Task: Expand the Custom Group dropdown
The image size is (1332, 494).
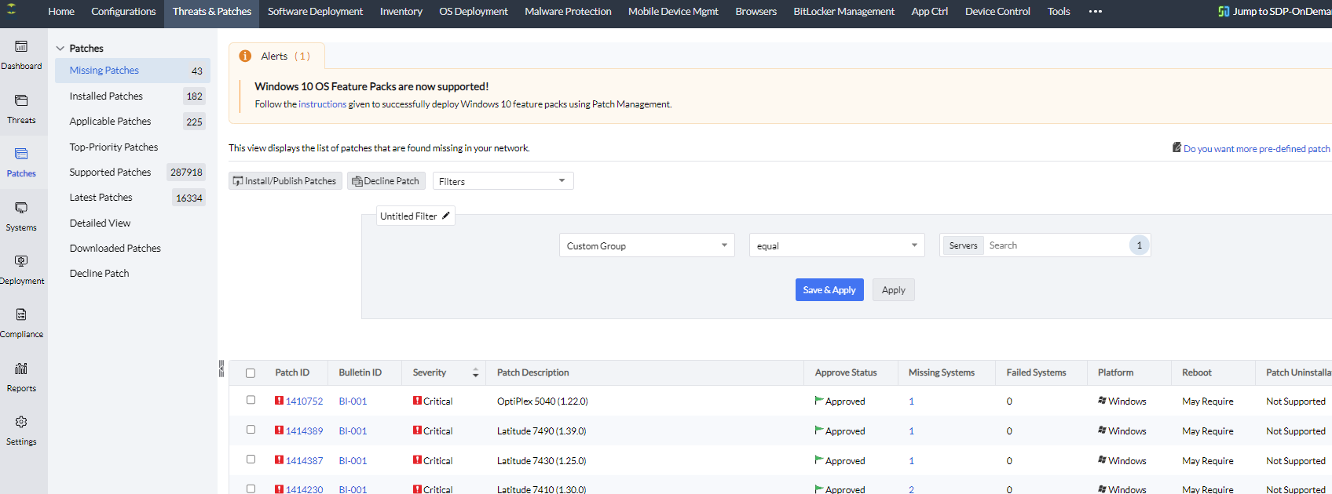Action: [x=646, y=245]
